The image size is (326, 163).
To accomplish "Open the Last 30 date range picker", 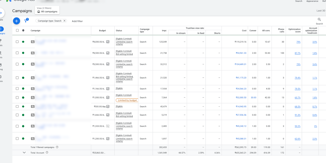I will [321, 11].
